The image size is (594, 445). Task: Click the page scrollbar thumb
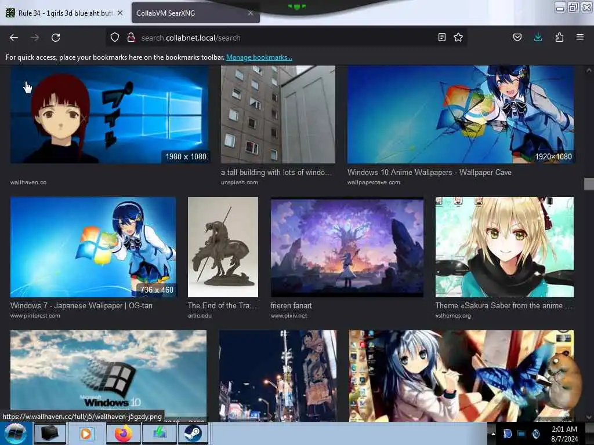(x=589, y=184)
